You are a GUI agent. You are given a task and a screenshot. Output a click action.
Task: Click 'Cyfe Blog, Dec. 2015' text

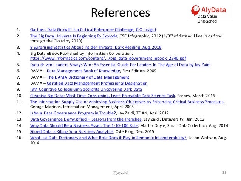click(134, 131)
